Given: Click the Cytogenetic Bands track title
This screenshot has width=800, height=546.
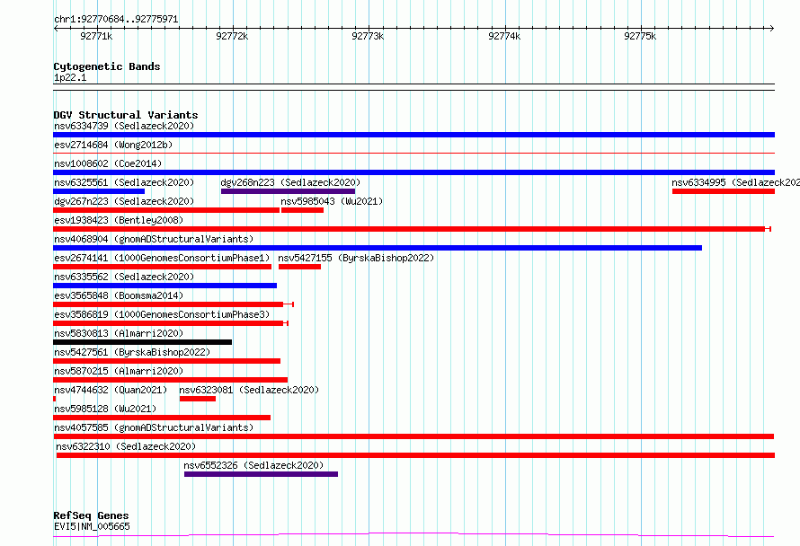Looking at the screenshot, I should coord(107,66).
